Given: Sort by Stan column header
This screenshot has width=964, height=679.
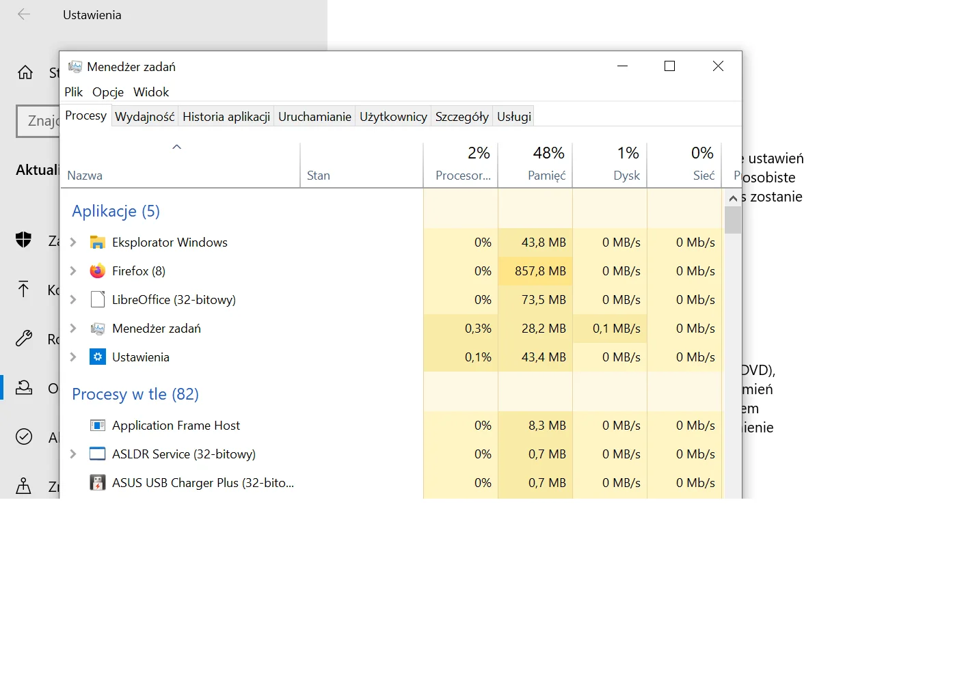Looking at the screenshot, I should point(362,165).
